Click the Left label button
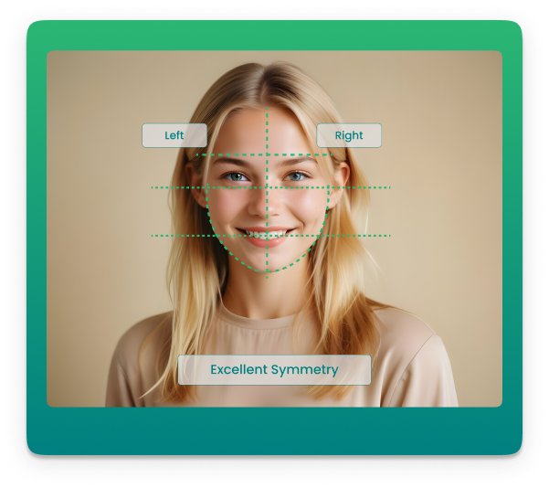549x488 pixels. (x=174, y=135)
